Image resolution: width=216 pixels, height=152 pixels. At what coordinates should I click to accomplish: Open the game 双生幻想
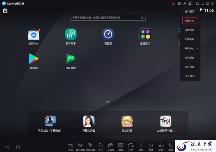tap(127, 121)
